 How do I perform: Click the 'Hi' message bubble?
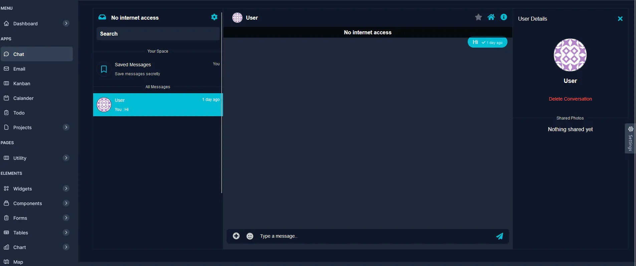tap(487, 42)
